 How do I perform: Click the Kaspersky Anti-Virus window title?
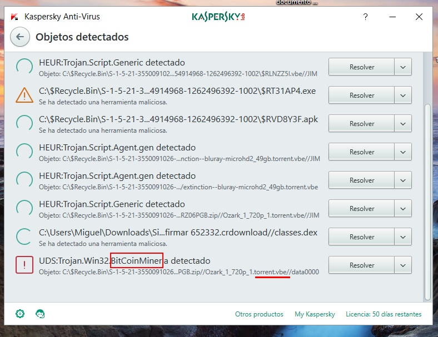point(62,17)
